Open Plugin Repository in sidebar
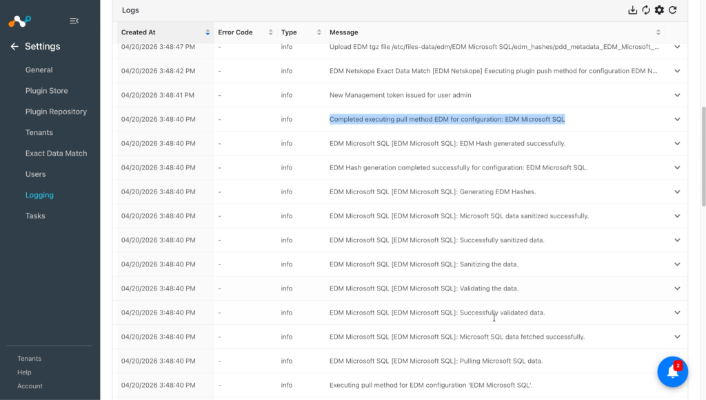This screenshot has width=706, height=400. click(56, 112)
